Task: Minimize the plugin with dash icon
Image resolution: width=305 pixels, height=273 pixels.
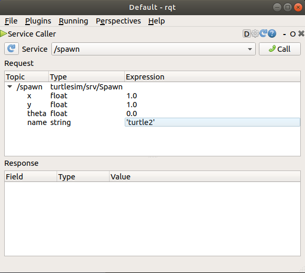Action: [285, 34]
